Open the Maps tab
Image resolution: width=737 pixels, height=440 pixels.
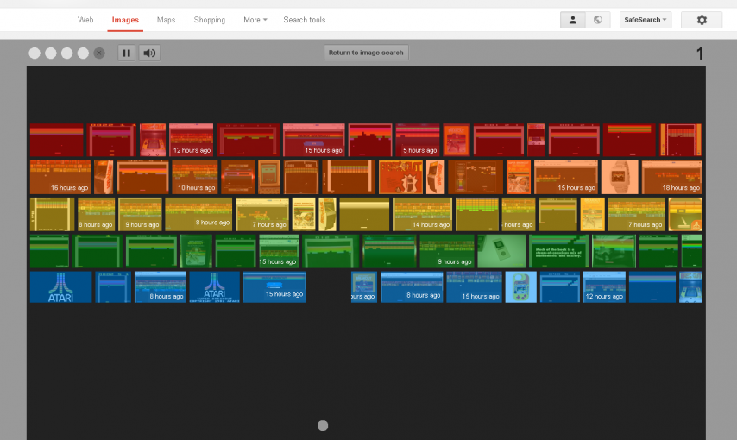coord(166,20)
